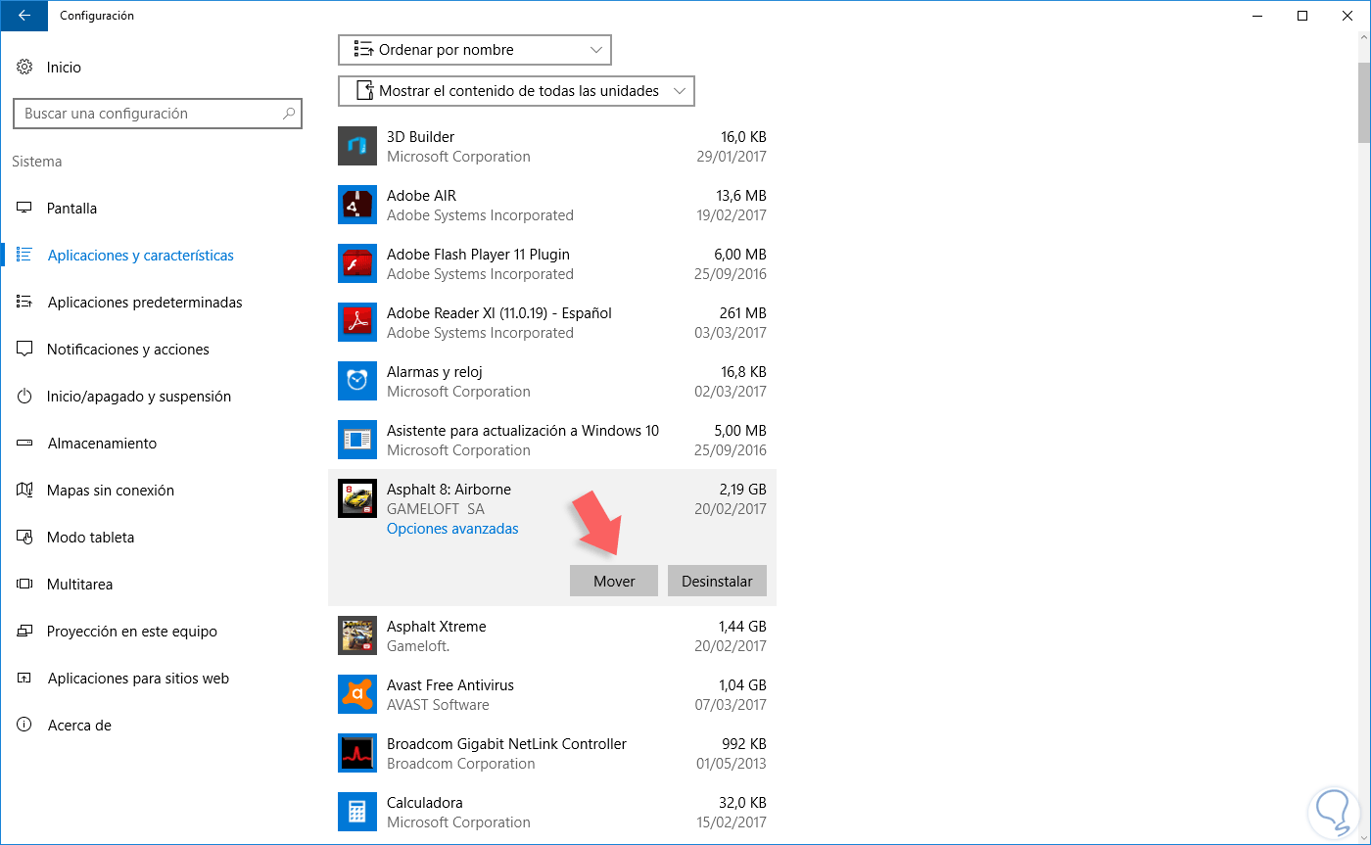Select Multitarea in the sidebar
The height and width of the screenshot is (845, 1371).
tap(79, 585)
